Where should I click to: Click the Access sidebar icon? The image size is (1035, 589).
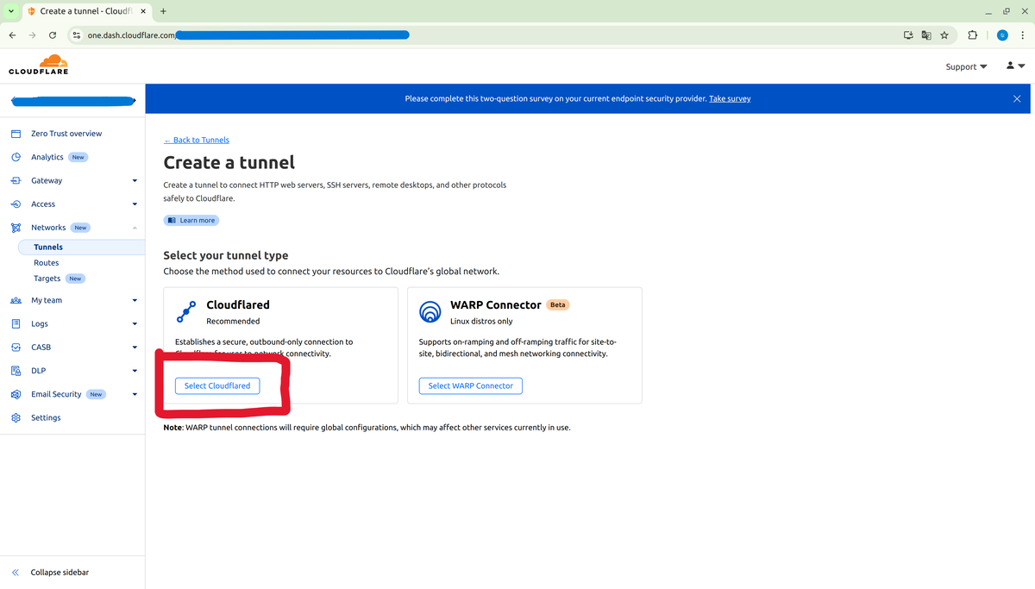[x=16, y=204]
